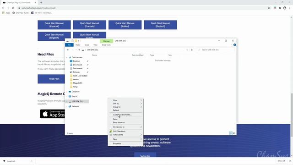Screen dimensions: 293x165
Task: Open the Chrome extensions puzzle icon
Action: pyautogui.click(x=280, y=8)
